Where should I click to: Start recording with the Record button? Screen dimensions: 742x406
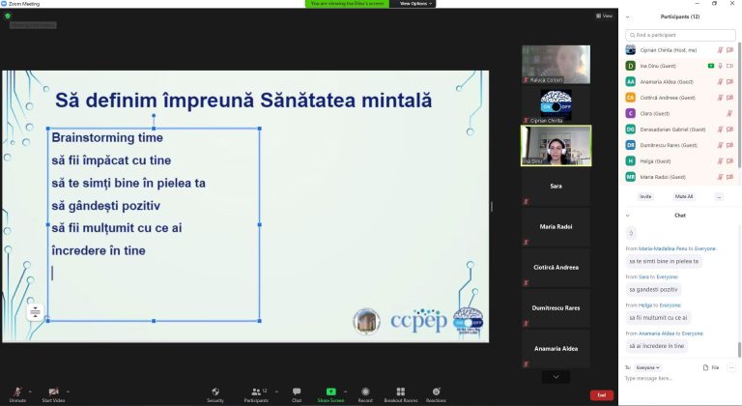(365, 391)
